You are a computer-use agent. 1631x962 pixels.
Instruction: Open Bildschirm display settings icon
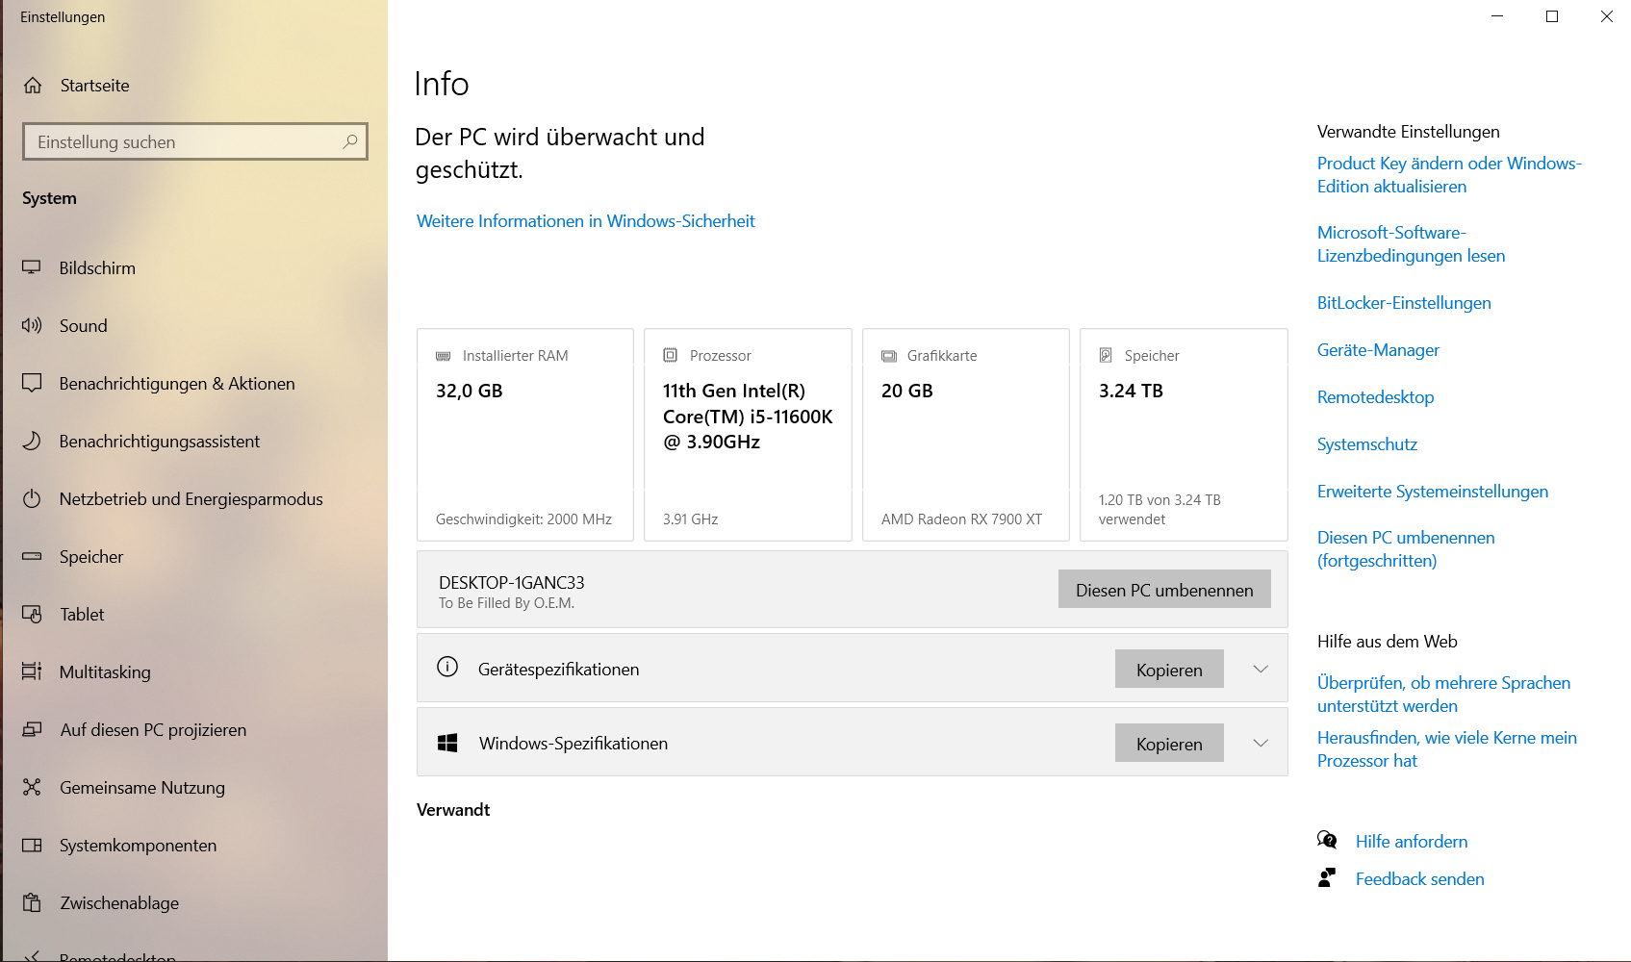coord(32,267)
